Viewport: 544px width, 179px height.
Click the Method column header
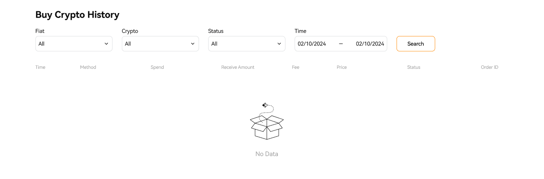88,67
